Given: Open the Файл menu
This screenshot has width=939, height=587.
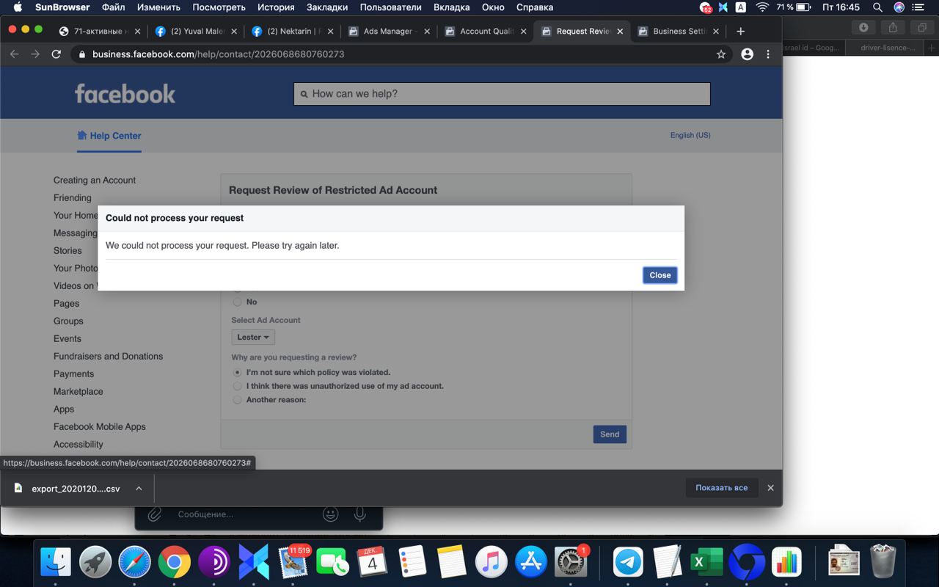Looking at the screenshot, I should point(113,7).
